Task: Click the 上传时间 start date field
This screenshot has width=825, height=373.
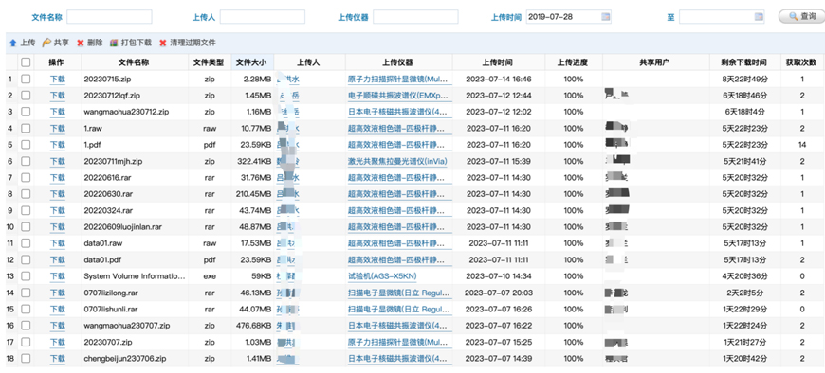Action: click(563, 17)
